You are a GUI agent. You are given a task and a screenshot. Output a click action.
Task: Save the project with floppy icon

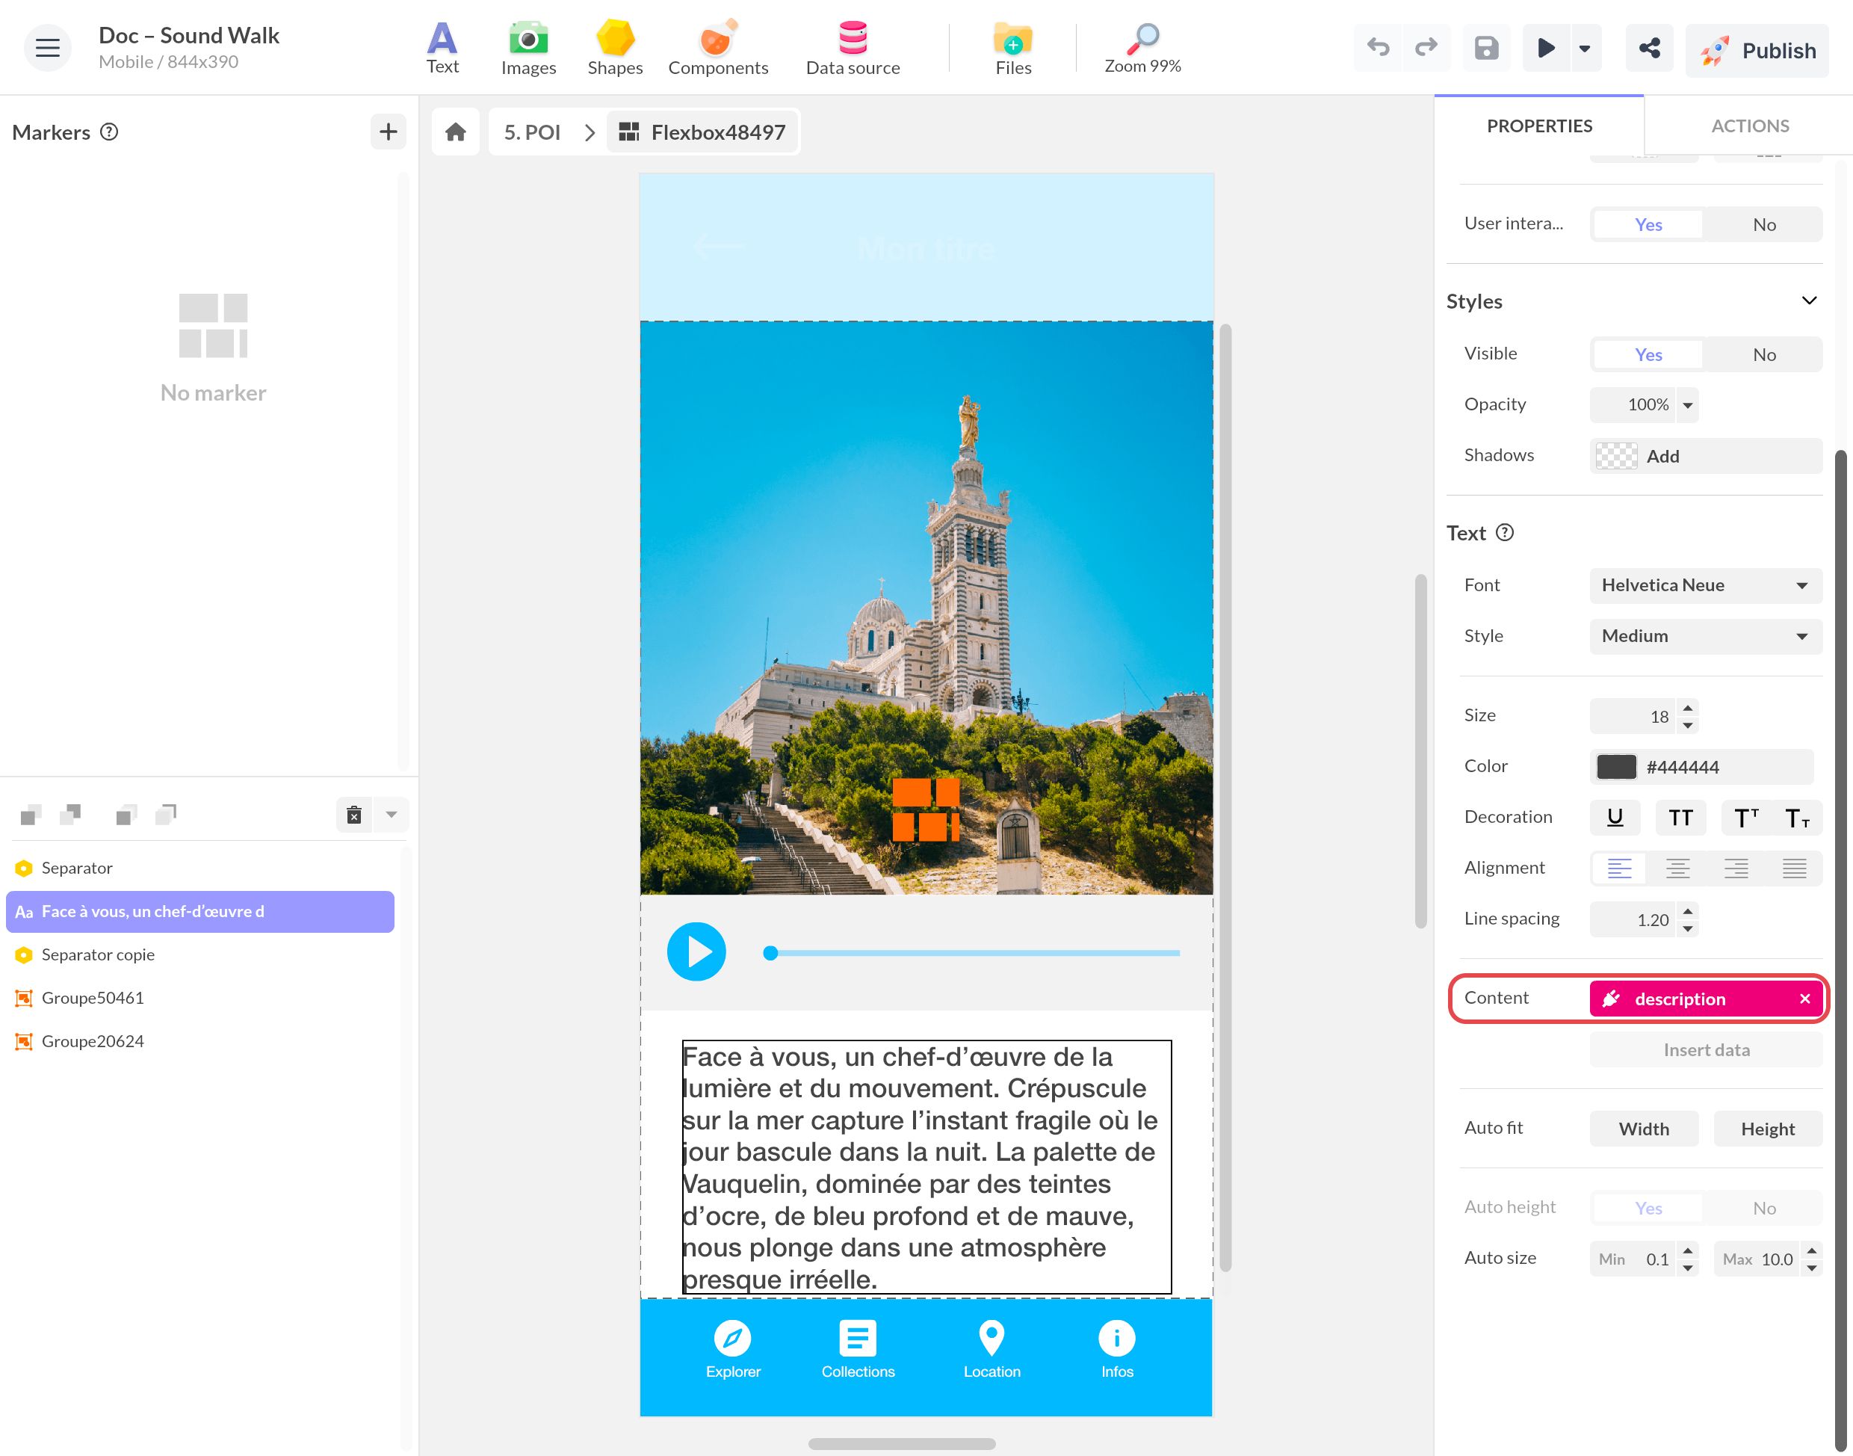tap(1487, 48)
